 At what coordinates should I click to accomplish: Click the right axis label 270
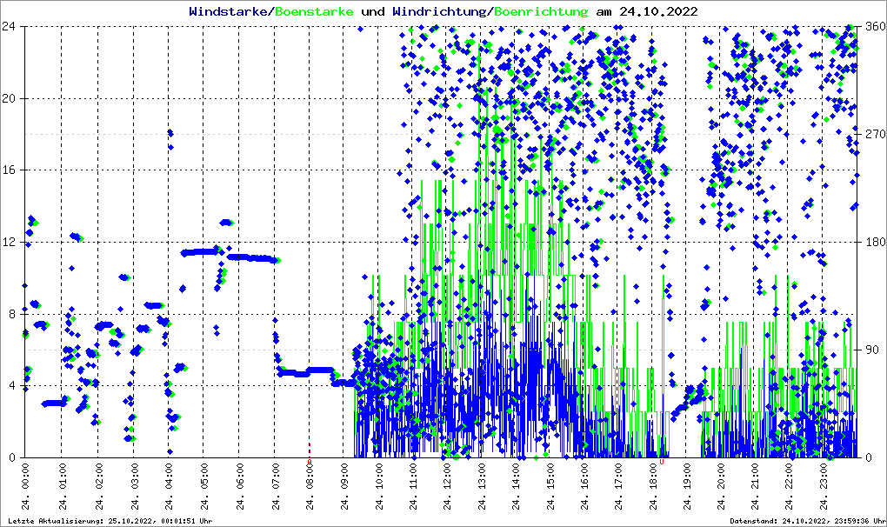click(x=874, y=134)
